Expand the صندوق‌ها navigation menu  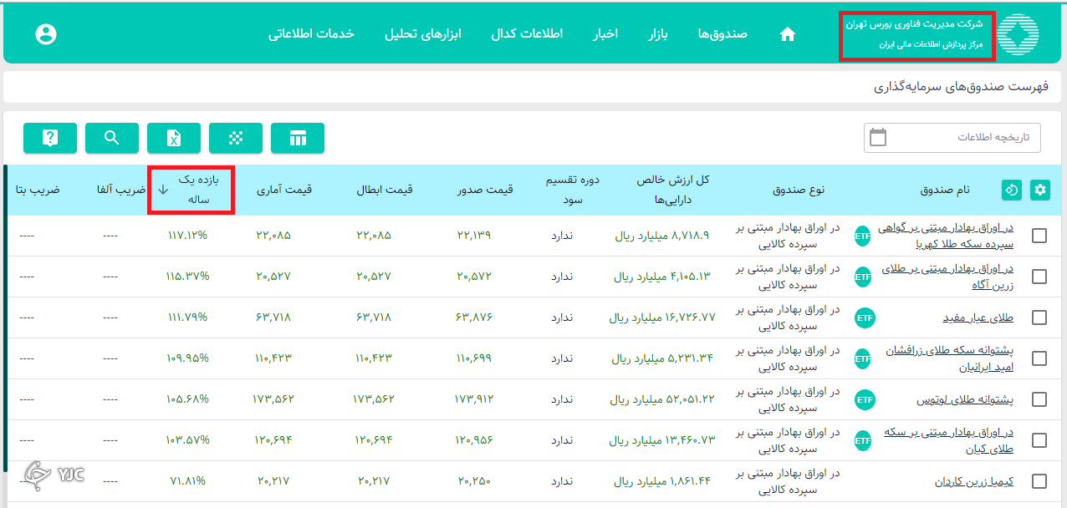coord(722,34)
